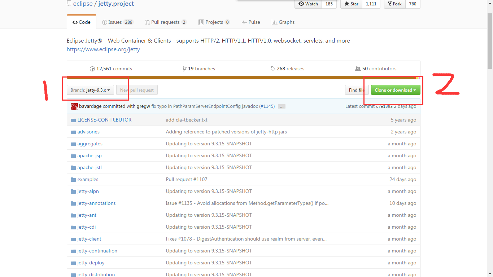Open the Graphs tab
Image resolution: width=493 pixels, height=277 pixels.
pyautogui.click(x=283, y=22)
